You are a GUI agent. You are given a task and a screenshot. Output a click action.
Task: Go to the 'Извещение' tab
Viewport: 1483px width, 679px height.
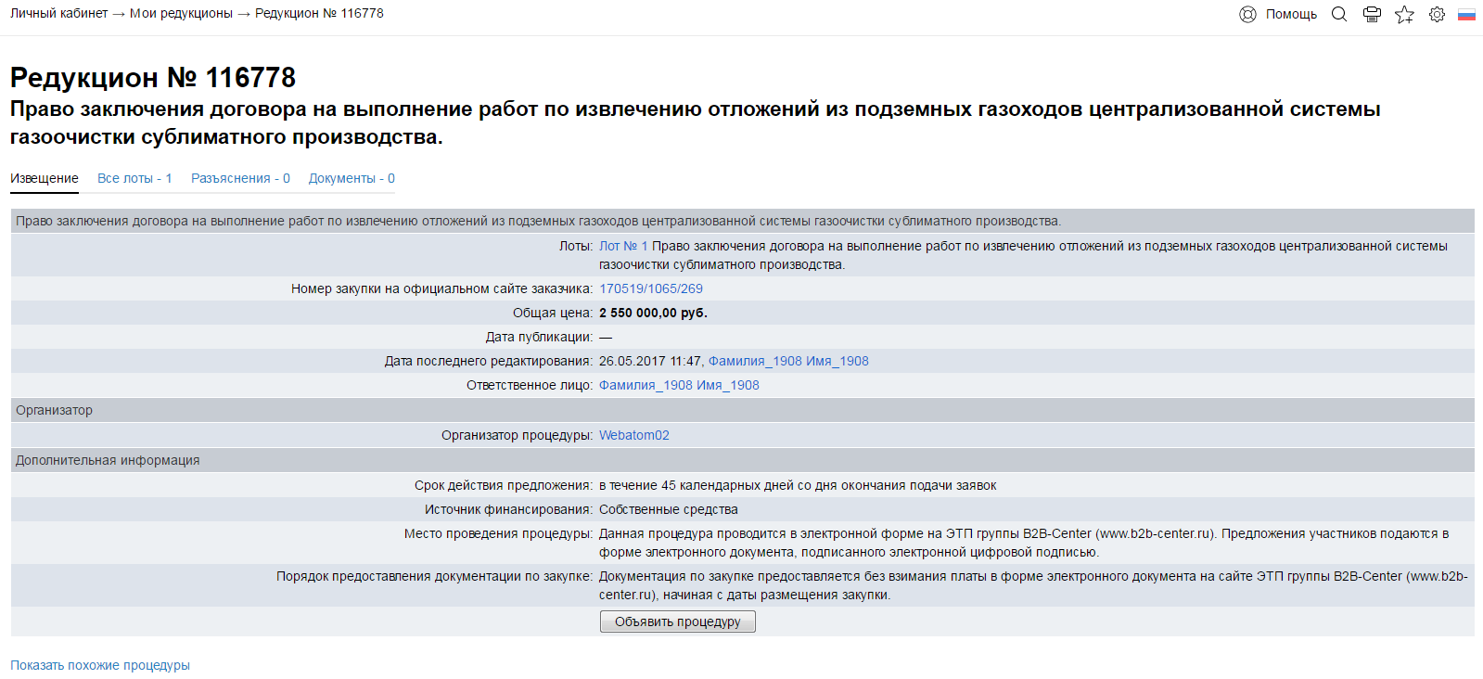tap(45, 178)
